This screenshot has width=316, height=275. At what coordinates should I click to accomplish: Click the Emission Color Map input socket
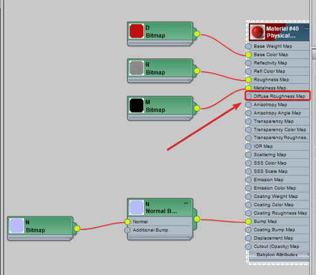click(x=248, y=188)
